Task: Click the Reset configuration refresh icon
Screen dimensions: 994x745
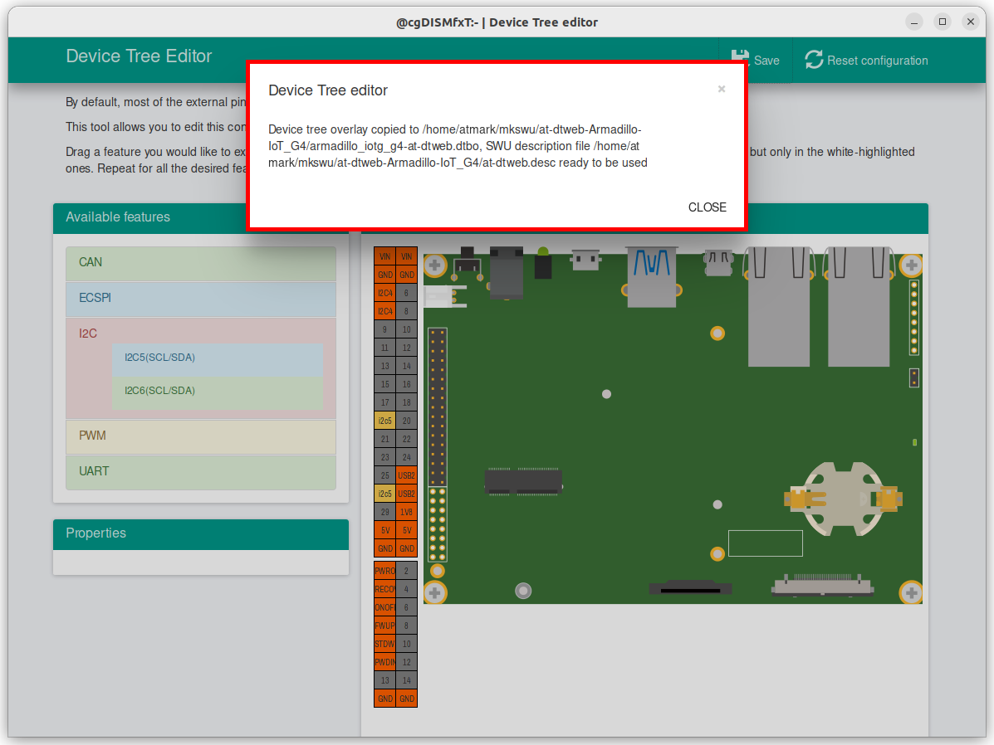Action: pos(814,60)
